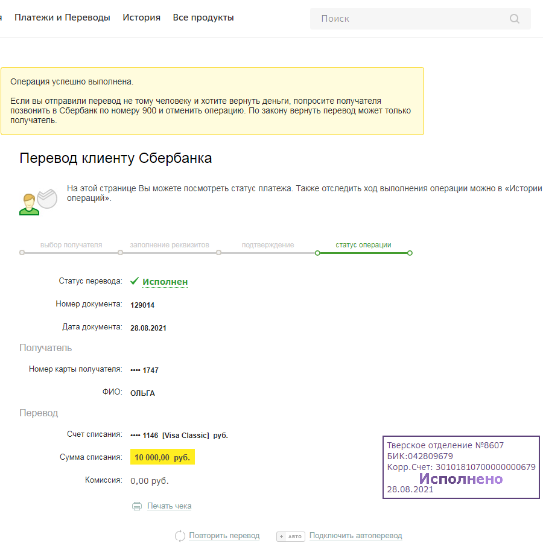Click document date 28.08.2021 value
The width and height of the screenshot is (543, 546).
[x=148, y=328]
